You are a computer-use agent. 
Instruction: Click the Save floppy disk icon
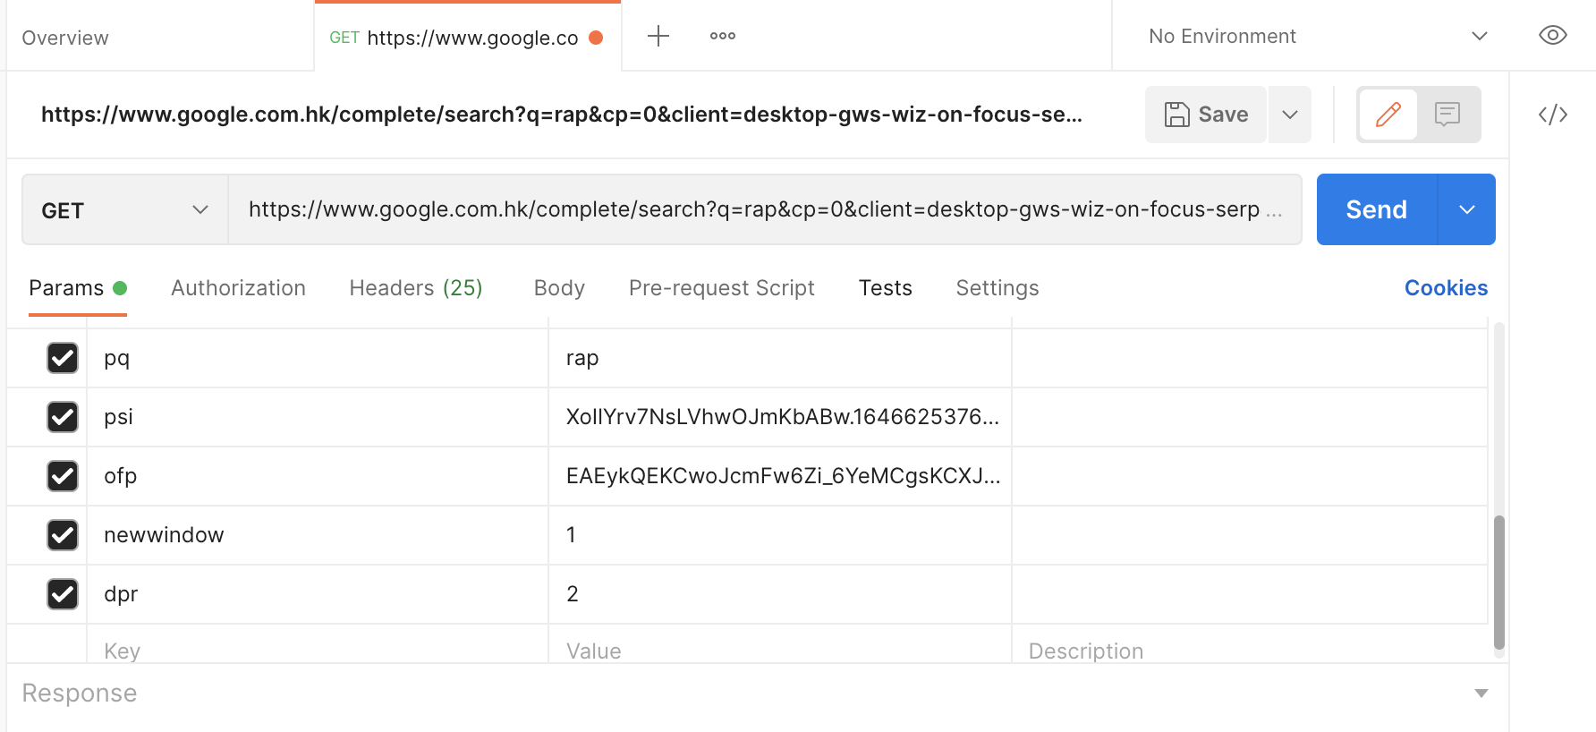(x=1176, y=115)
